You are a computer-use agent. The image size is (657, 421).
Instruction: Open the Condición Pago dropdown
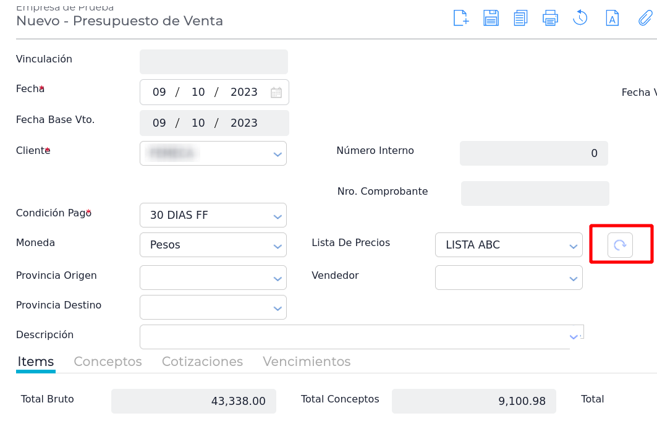point(278,216)
